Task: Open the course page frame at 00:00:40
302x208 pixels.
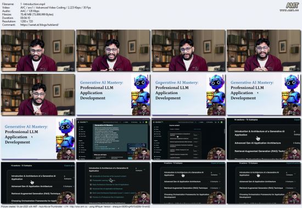Action: (113, 139)
